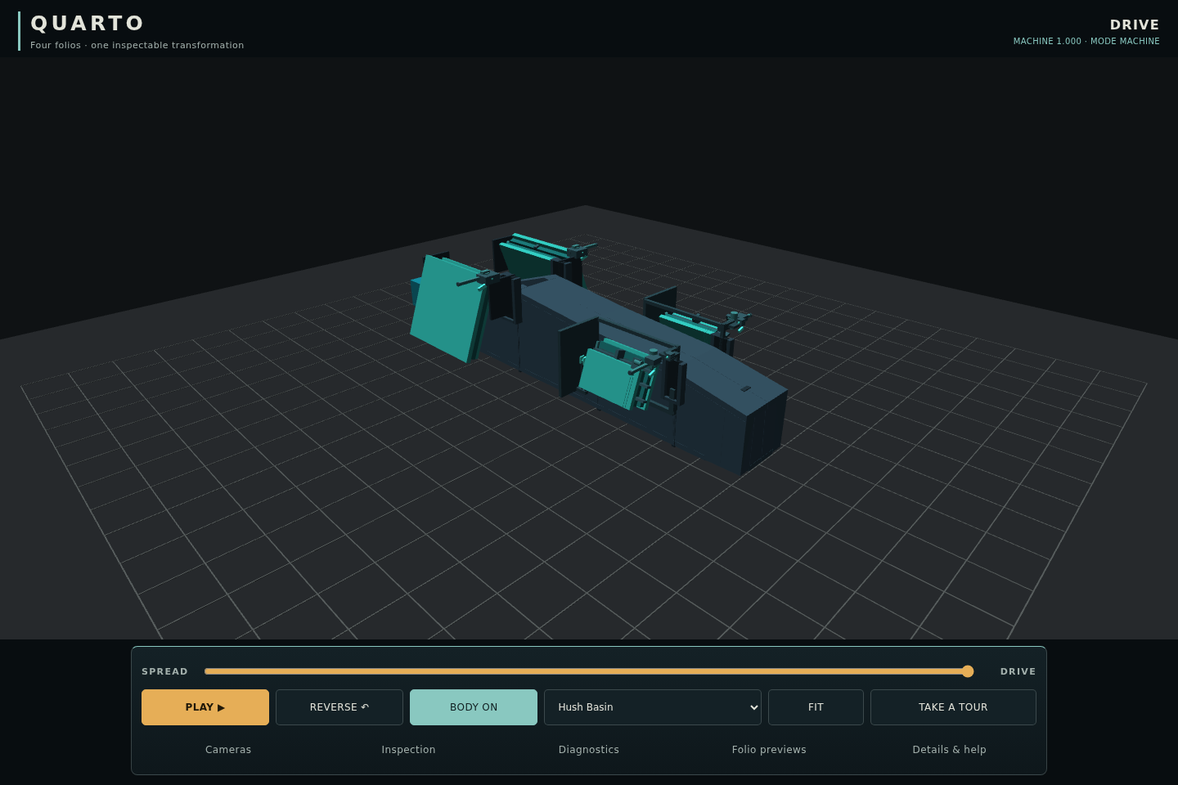Click the MACHINE 1.000 · MODE MACHINE status text
The height and width of the screenshot is (785, 1178).
[x=1086, y=41]
